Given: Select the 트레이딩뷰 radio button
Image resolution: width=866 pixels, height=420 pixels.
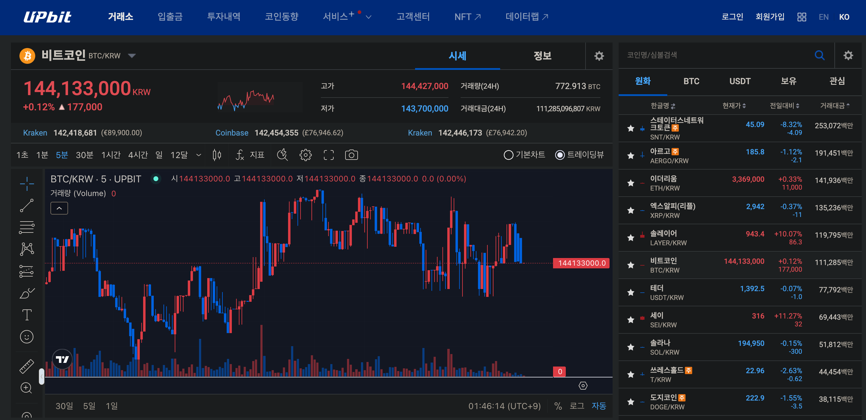Looking at the screenshot, I should pyautogui.click(x=560, y=155).
